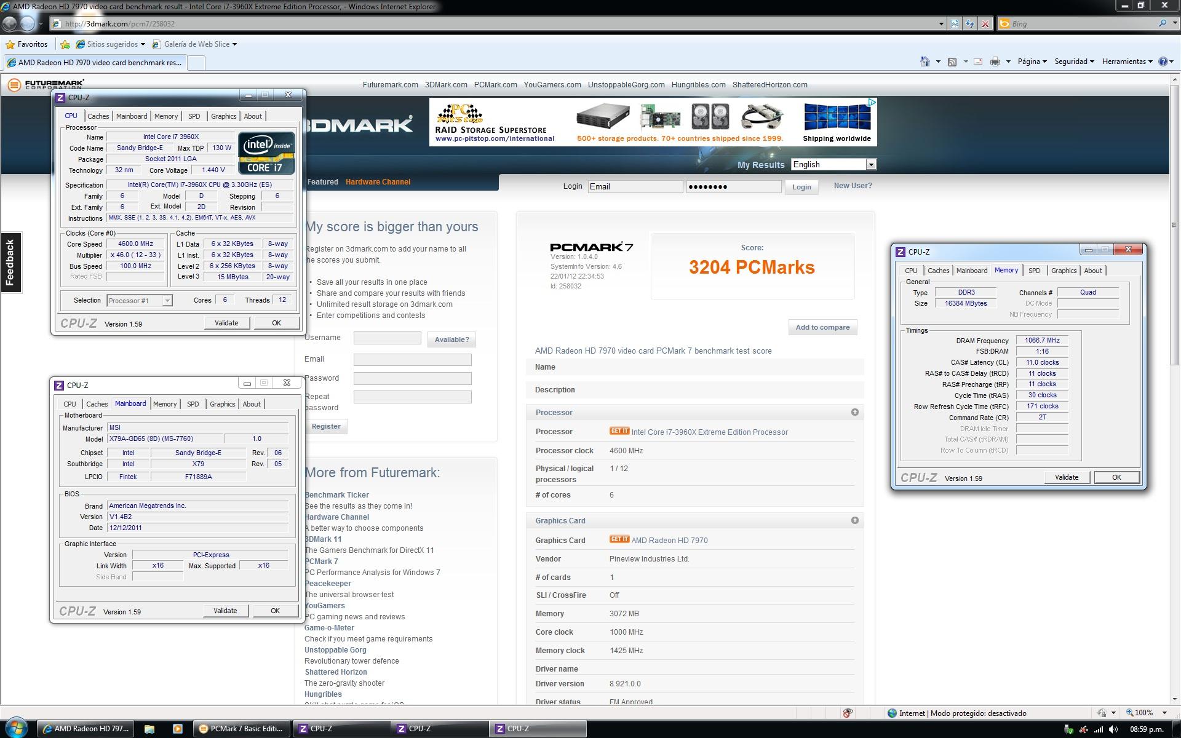Select Mainboard tab in right CPU-Z window
The height and width of the screenshot is (738, 1181).
pyautogui.click(x=971, y=271)
